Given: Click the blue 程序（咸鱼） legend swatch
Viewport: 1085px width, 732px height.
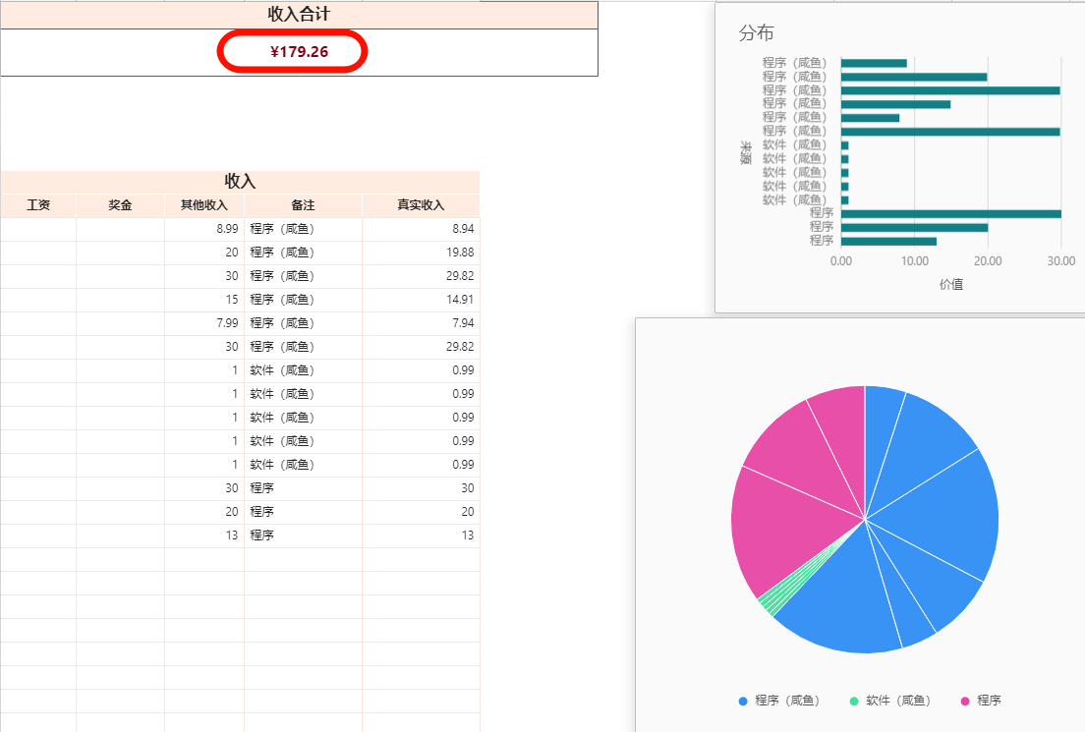Looking at the screenshot, I should 743,701.
